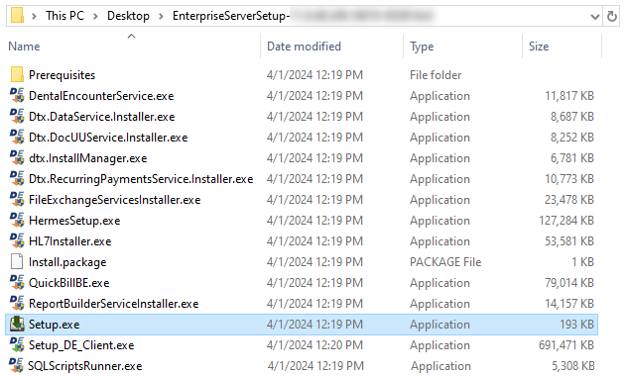Sort the list by Size column
Screen dimensions: 626x377
point(539,47)
